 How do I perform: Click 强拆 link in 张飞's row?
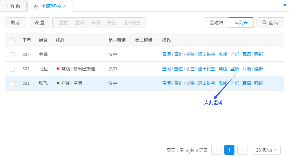pos(258,83)
